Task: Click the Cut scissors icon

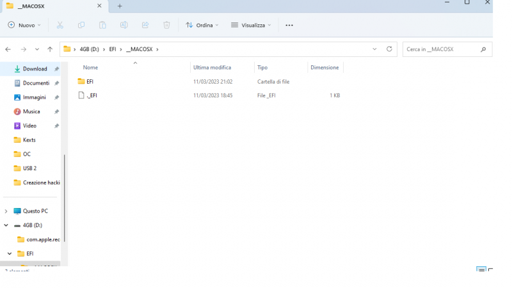Action: coord(60,25)
